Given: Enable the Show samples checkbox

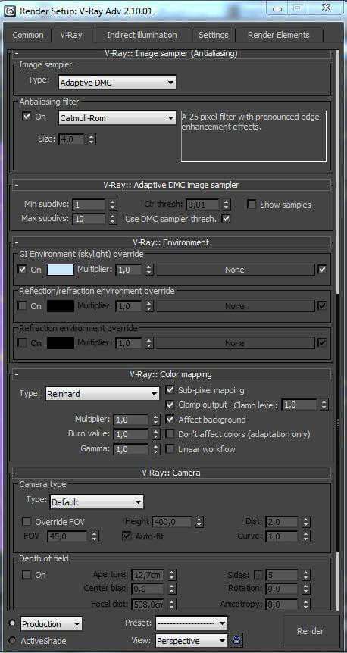Looking at the screenshot, I should [x=252, y=205].
